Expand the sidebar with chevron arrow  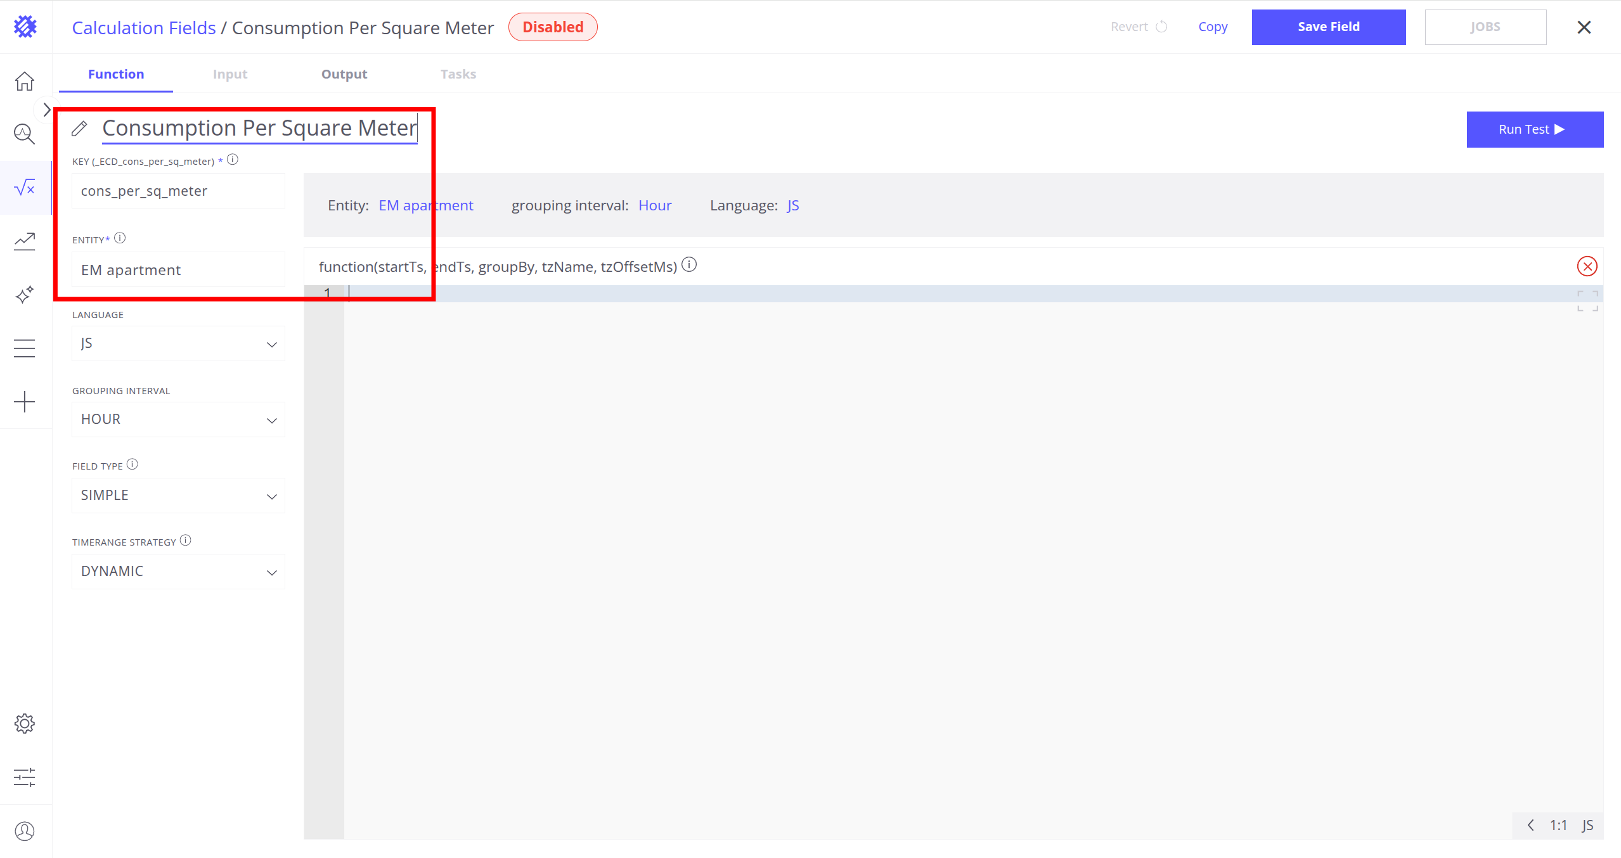pos(46,110)
